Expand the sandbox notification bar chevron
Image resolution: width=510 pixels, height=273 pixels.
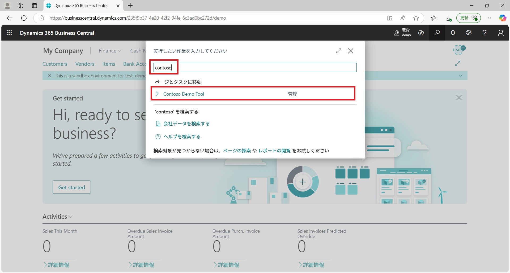click(x=461, y=76)
